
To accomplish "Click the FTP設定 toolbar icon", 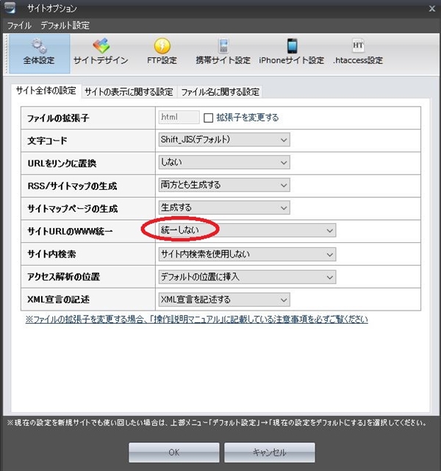I will (162, 52).
